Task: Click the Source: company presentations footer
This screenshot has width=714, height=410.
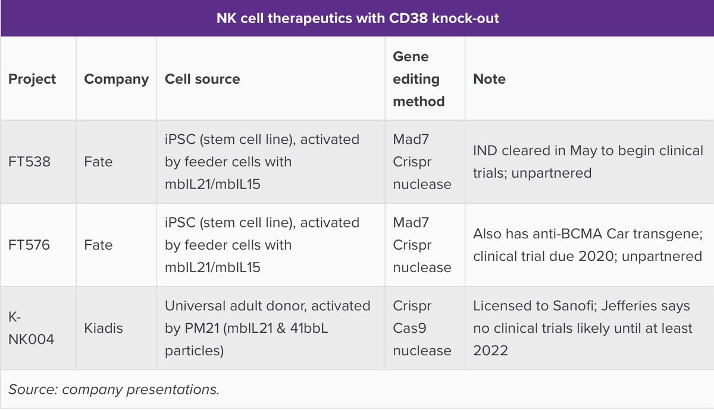Action: [x=114, y=390]
